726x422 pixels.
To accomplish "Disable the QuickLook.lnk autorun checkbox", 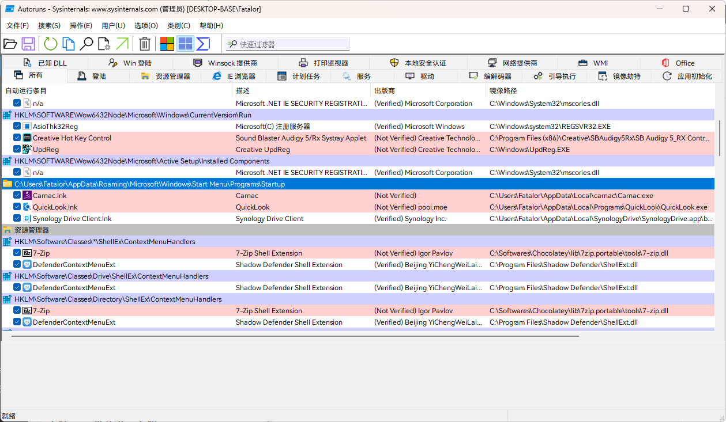I will 17,207.
